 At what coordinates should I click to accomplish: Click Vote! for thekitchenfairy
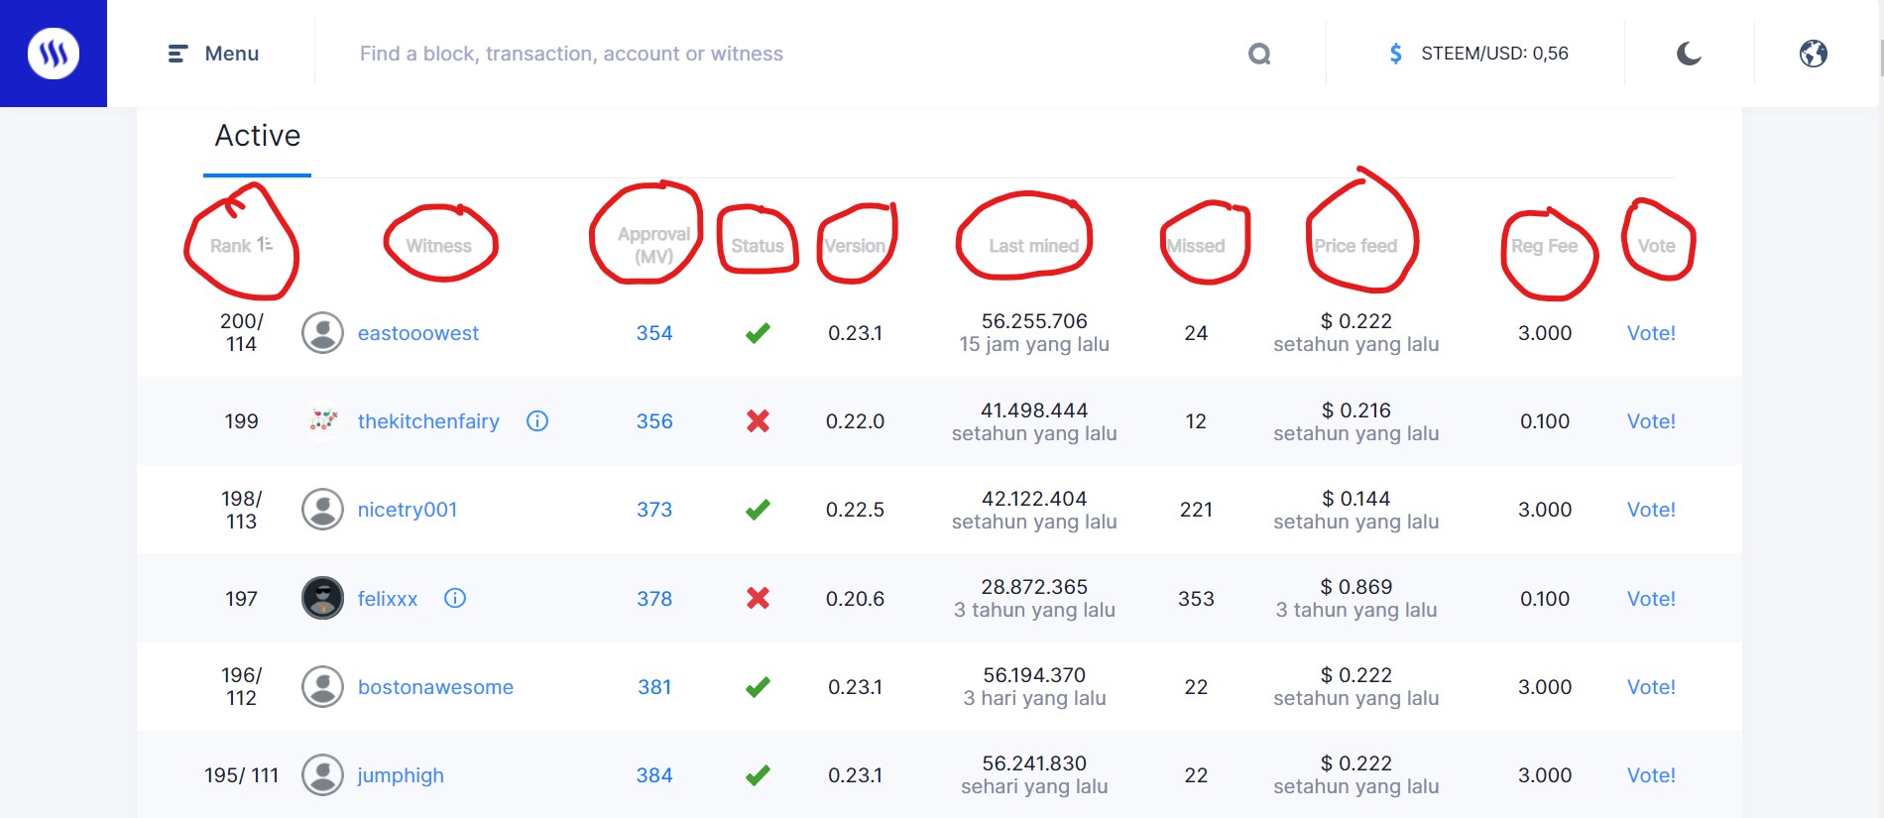click(1651, 421)
